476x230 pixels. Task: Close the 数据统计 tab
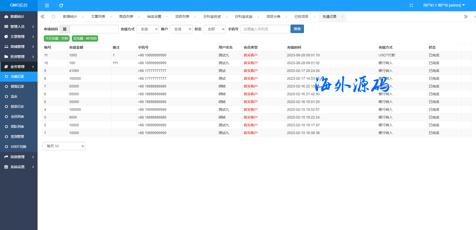point(83,17)
